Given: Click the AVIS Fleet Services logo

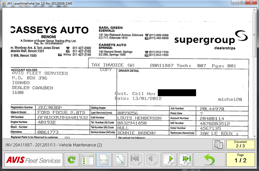Looking at the screenshot, I should coord(34,160).
